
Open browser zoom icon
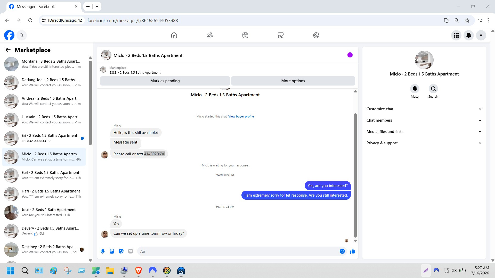457,20
